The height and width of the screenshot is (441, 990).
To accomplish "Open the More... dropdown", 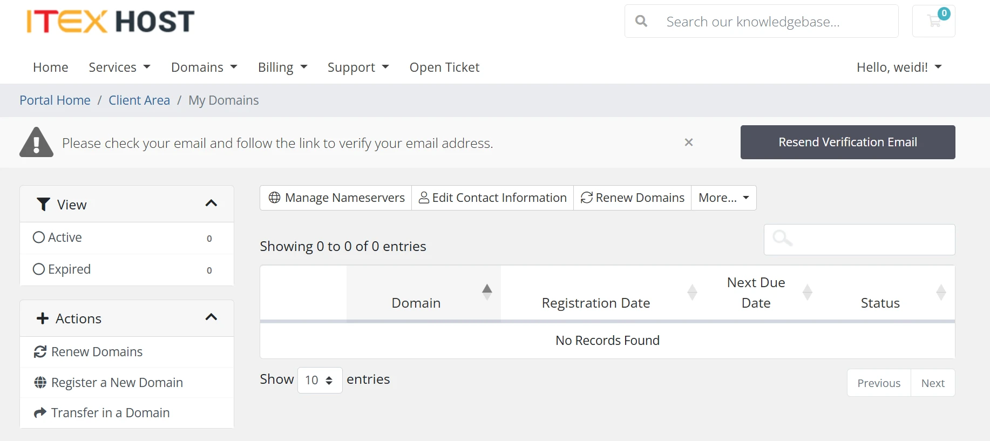I will (x=723, y=198).
